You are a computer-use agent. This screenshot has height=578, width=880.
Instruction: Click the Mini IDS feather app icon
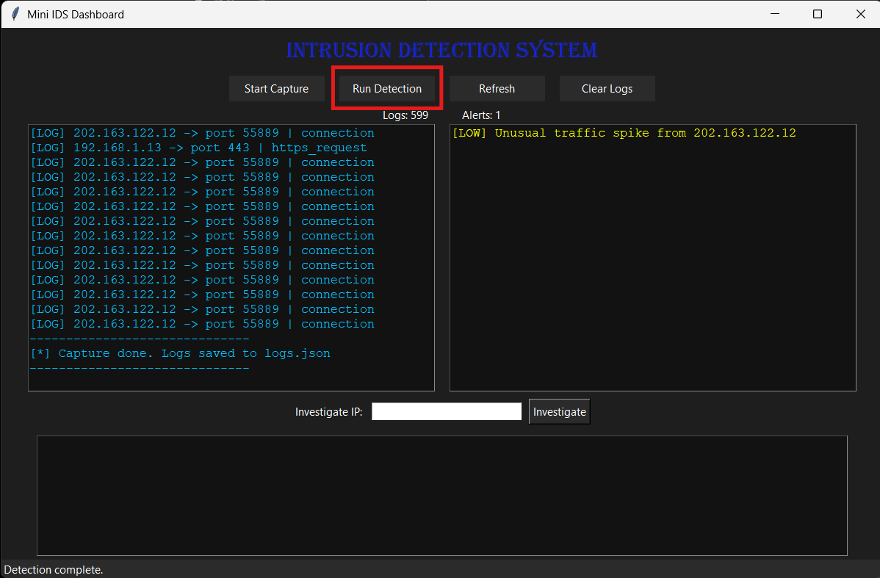tap(15, 14)
